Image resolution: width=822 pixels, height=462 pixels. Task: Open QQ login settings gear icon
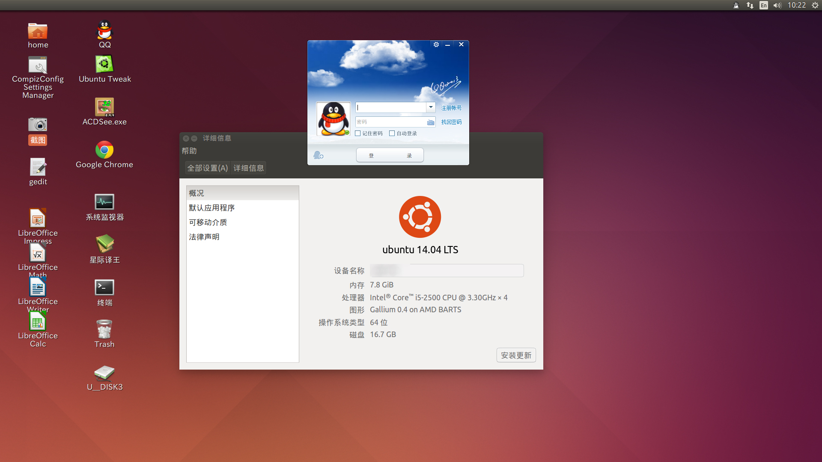436,44
